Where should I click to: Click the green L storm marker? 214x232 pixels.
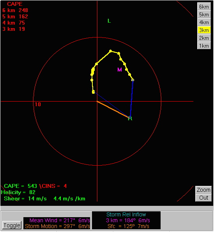(x=109, y=21)
